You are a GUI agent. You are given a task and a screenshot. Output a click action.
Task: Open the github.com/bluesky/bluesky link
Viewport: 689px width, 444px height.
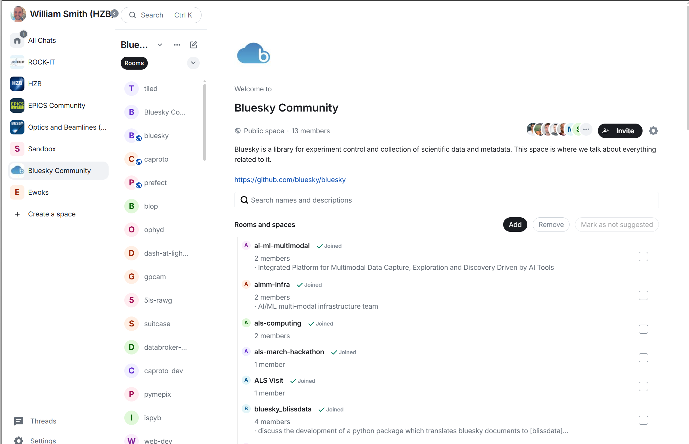[290, 180]
